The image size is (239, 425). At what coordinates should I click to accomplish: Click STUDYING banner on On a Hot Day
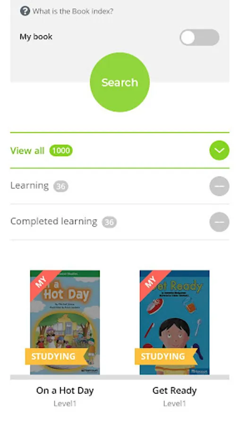(56, 357)
